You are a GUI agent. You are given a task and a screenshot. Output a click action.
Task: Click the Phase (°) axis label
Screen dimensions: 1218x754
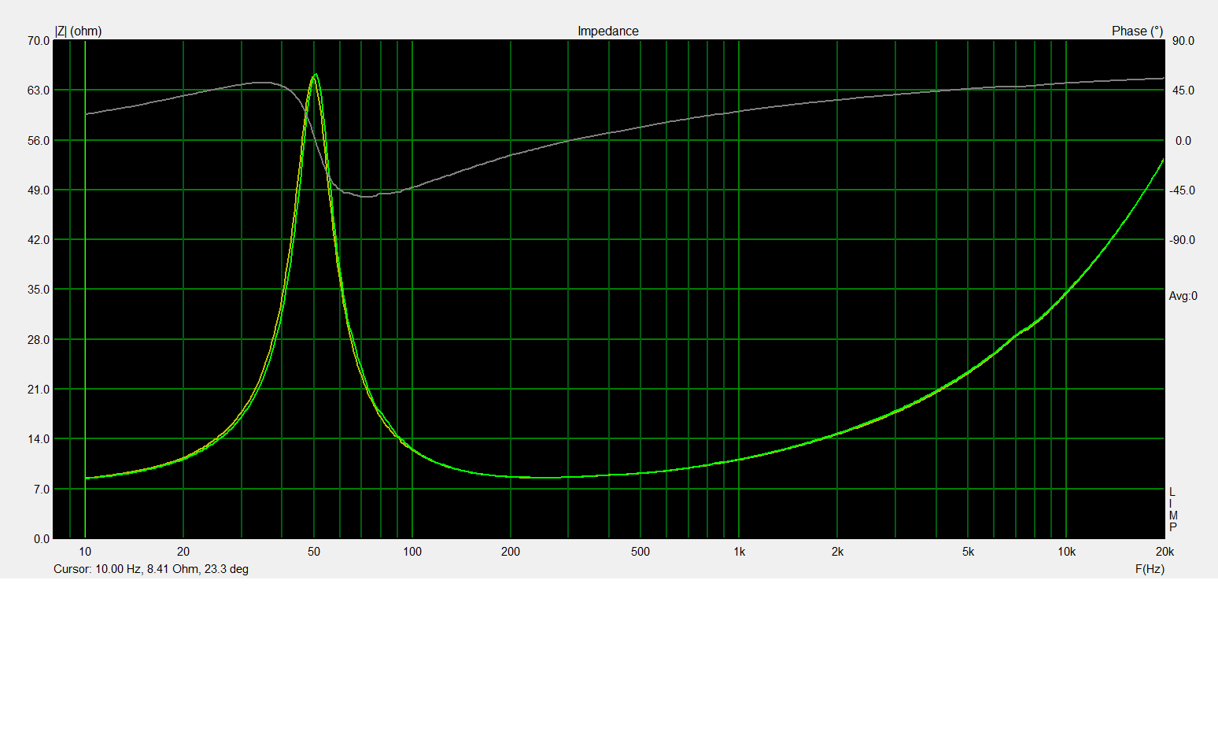click(1137, 31)
